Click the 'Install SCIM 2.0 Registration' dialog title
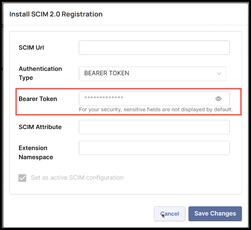 [x=56, y=14]
